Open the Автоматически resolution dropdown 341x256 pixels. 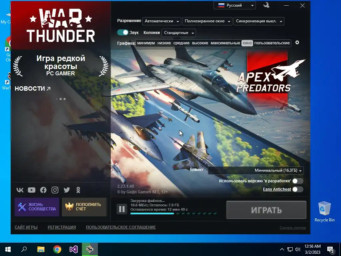(x=162, y=21)
